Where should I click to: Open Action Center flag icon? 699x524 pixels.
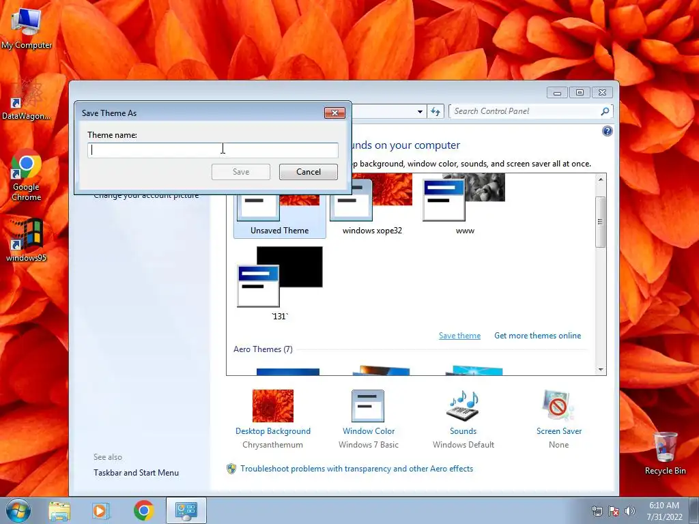(614, 511)
